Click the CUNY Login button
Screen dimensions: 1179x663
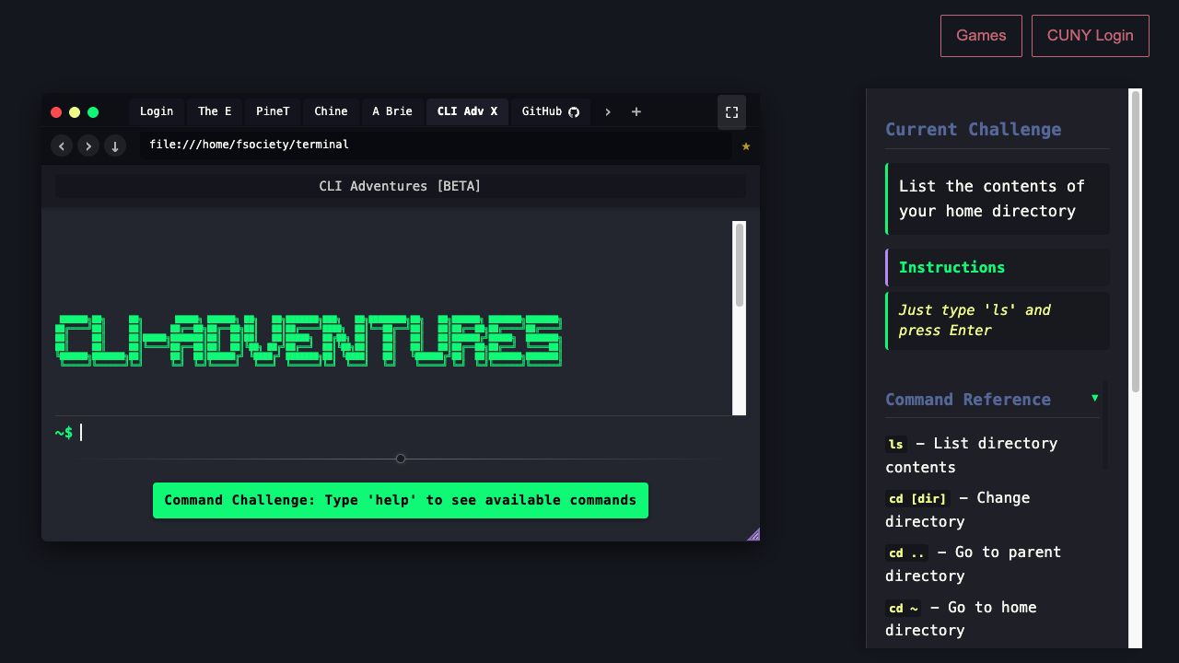pos(1091,36)
